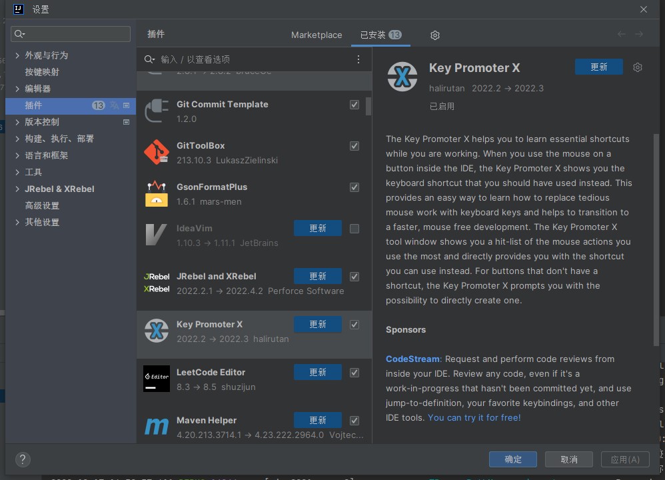
Task: Click the GsonFormatPlus plugin icon
Action: pyautogui.click(x=157, y=193)
